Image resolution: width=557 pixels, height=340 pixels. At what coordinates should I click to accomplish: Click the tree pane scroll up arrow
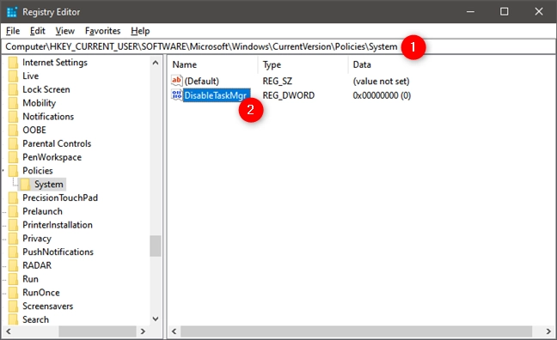pyautogui.click(x=156, y=63)
